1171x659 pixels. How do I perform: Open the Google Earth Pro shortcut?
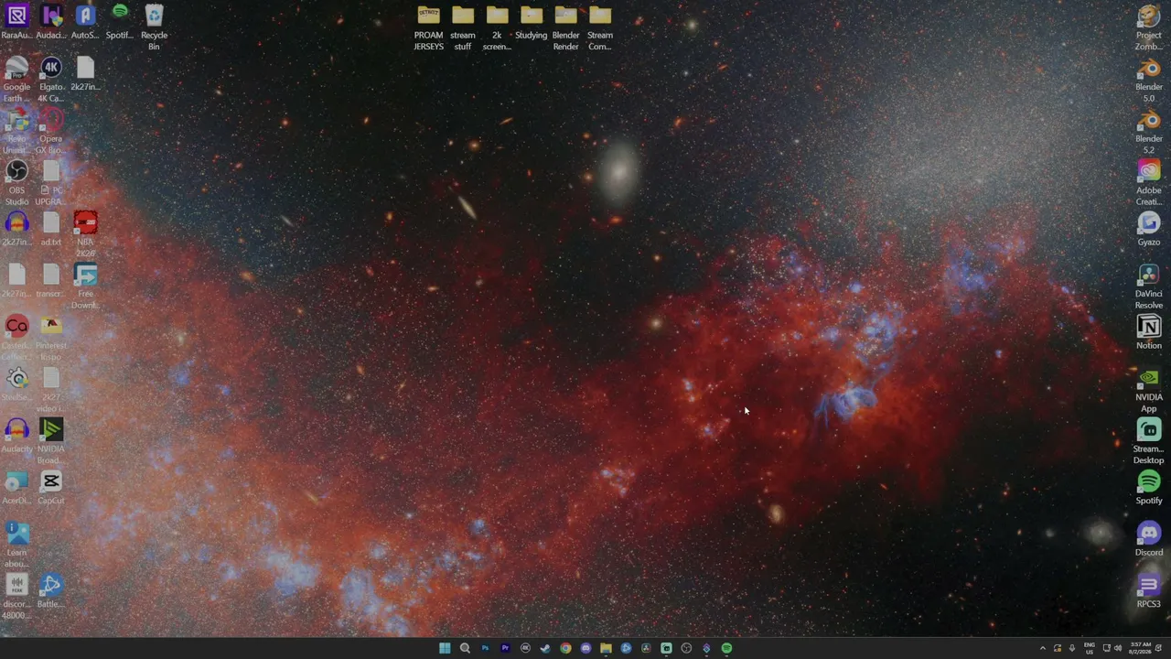click(x=16, y=80)
